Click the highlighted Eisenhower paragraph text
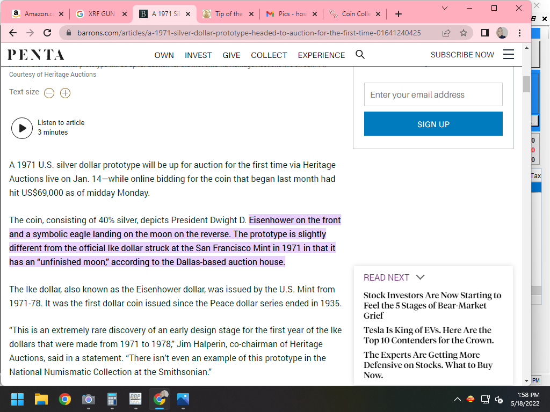Viewport: 550px width, 412px height. pyautogui.click(x=175, y=241)
